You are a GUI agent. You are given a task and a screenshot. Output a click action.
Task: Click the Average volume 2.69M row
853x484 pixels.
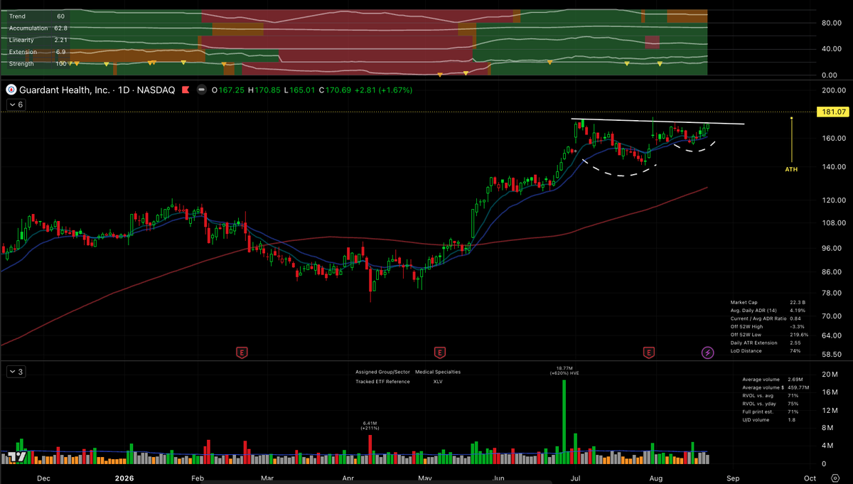772,380
